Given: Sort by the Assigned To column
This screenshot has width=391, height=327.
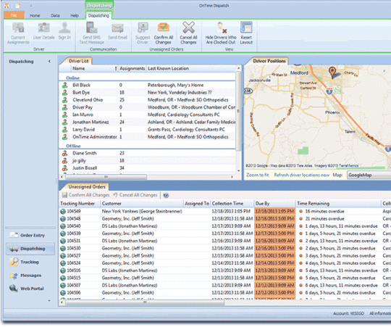Looking at the screenshot, I should tap(197, 204).
